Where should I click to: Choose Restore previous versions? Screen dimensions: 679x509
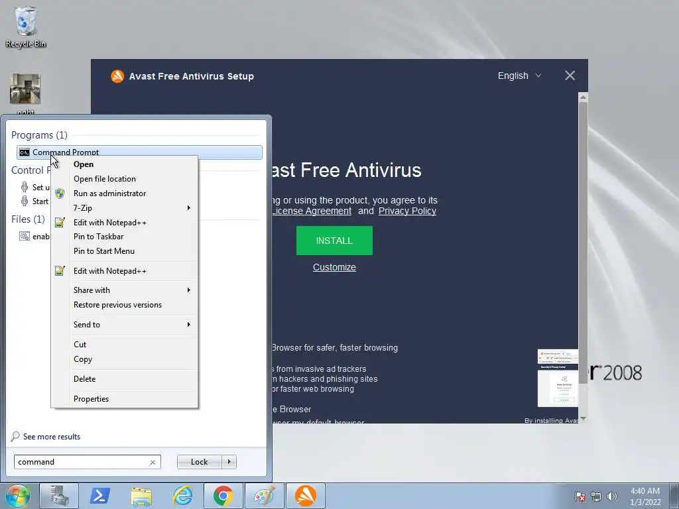point(117,305)
